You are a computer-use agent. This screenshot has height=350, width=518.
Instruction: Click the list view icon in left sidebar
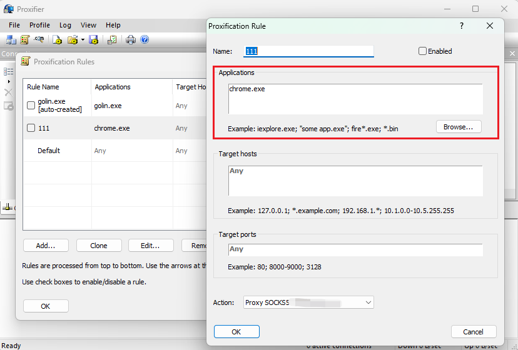(8, 71)
